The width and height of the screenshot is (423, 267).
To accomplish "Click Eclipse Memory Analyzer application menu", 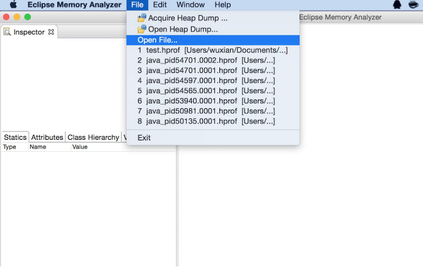I will [x=74, y=5].
